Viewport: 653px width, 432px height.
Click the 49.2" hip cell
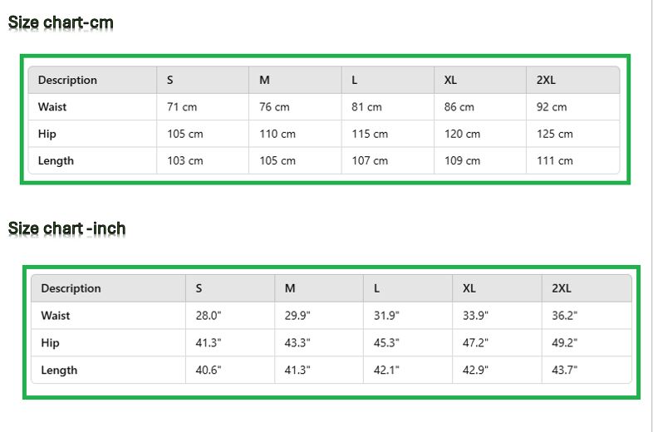coord(565,343)
